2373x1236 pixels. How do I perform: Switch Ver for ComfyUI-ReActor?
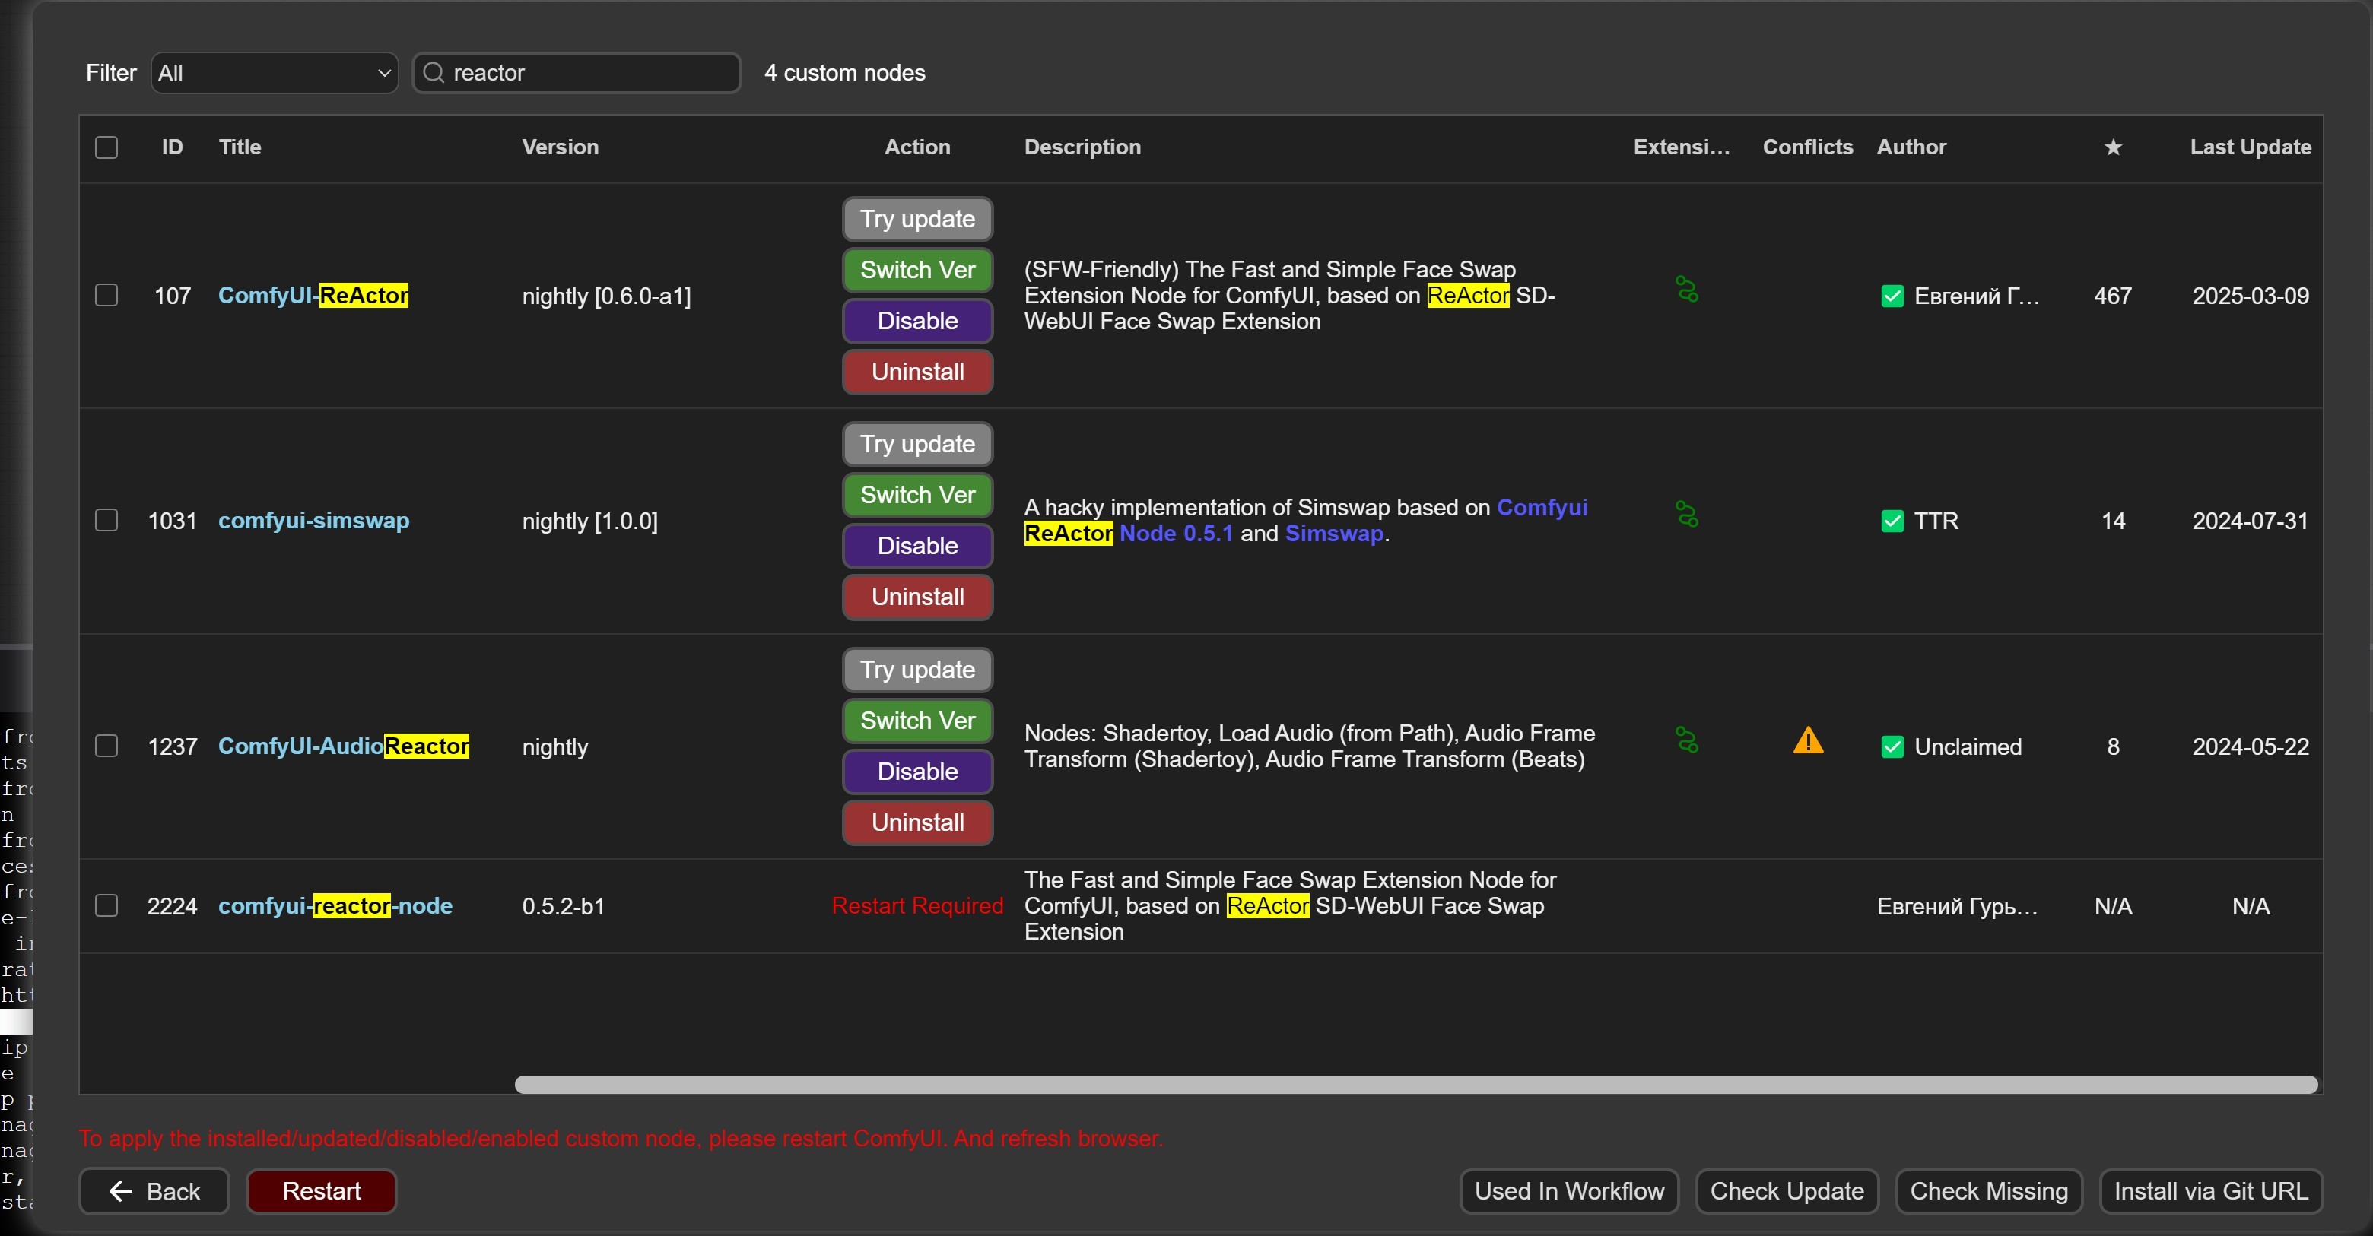click(917, 270)
